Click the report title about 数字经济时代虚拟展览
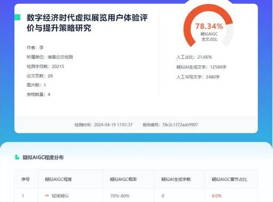The height and width of the screenshot is (202, 273). 87,23
